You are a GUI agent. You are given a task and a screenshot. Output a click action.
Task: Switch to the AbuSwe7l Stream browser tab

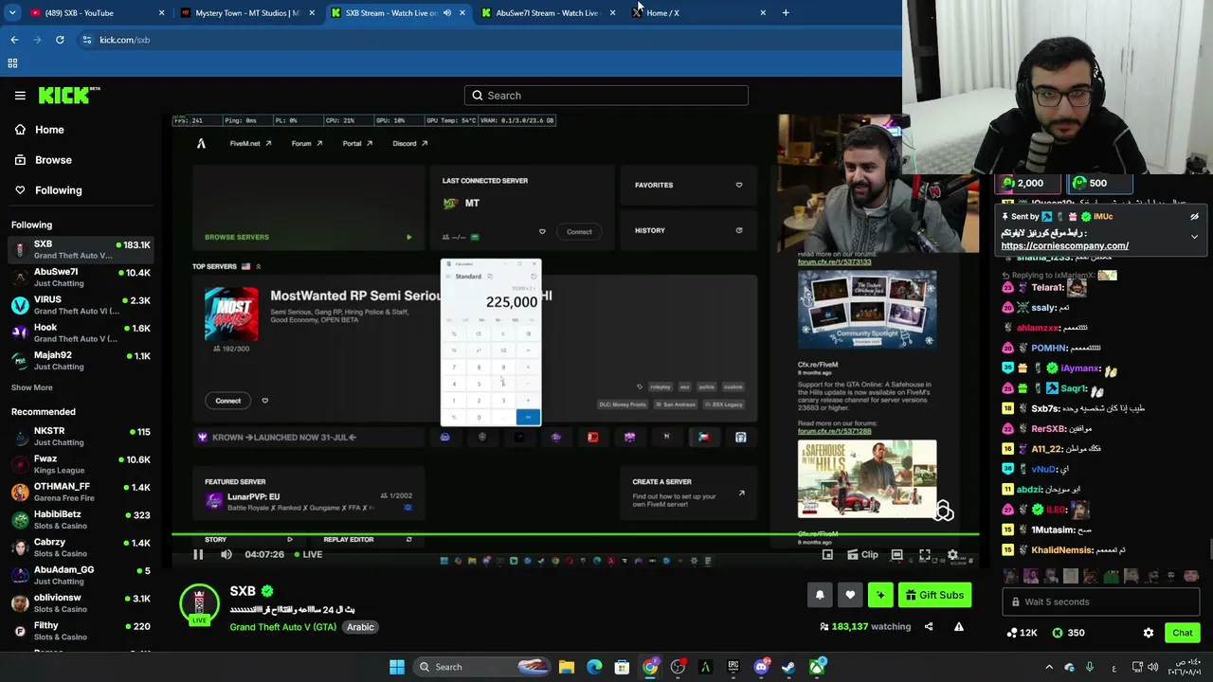coord(547,12)
